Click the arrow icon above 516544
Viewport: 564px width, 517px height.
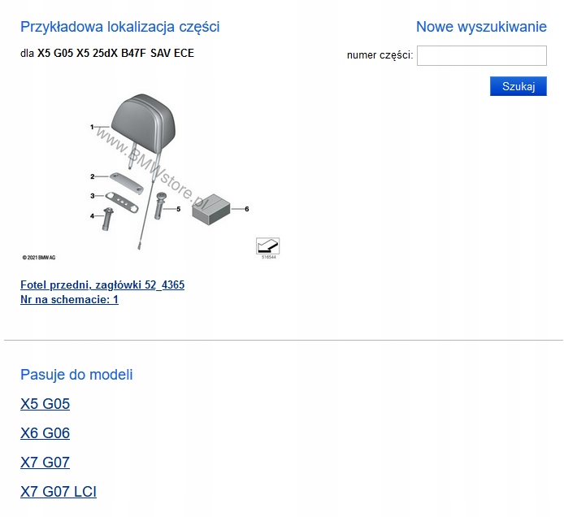tap(267, 246)
